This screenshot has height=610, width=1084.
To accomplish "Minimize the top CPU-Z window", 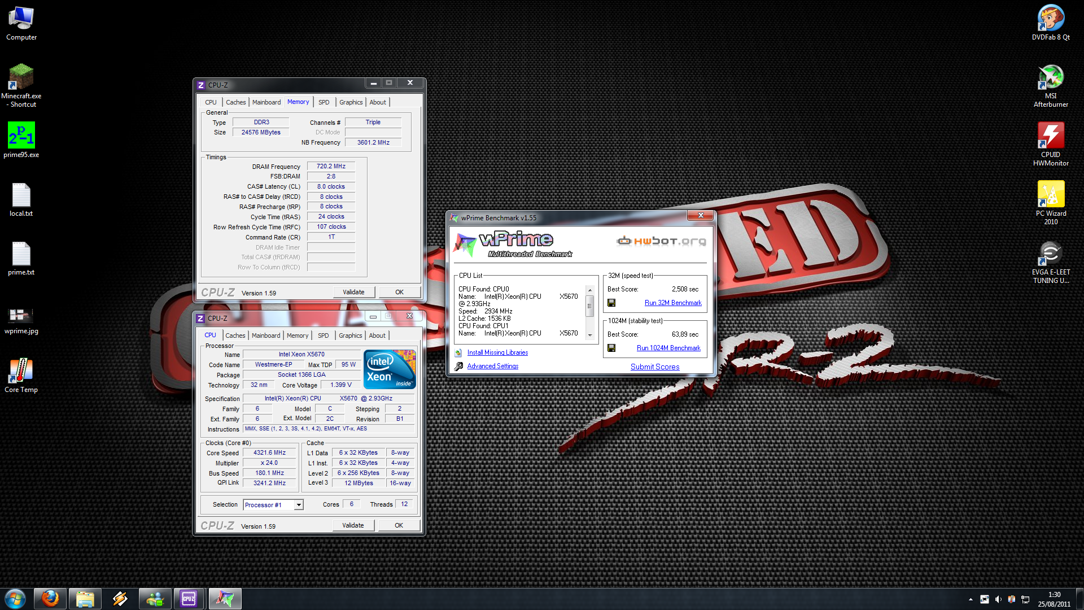I will point(373,83).
